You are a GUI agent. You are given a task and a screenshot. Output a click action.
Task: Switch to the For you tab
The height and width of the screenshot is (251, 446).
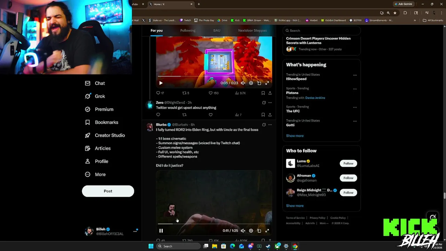[x=156, y=30]
